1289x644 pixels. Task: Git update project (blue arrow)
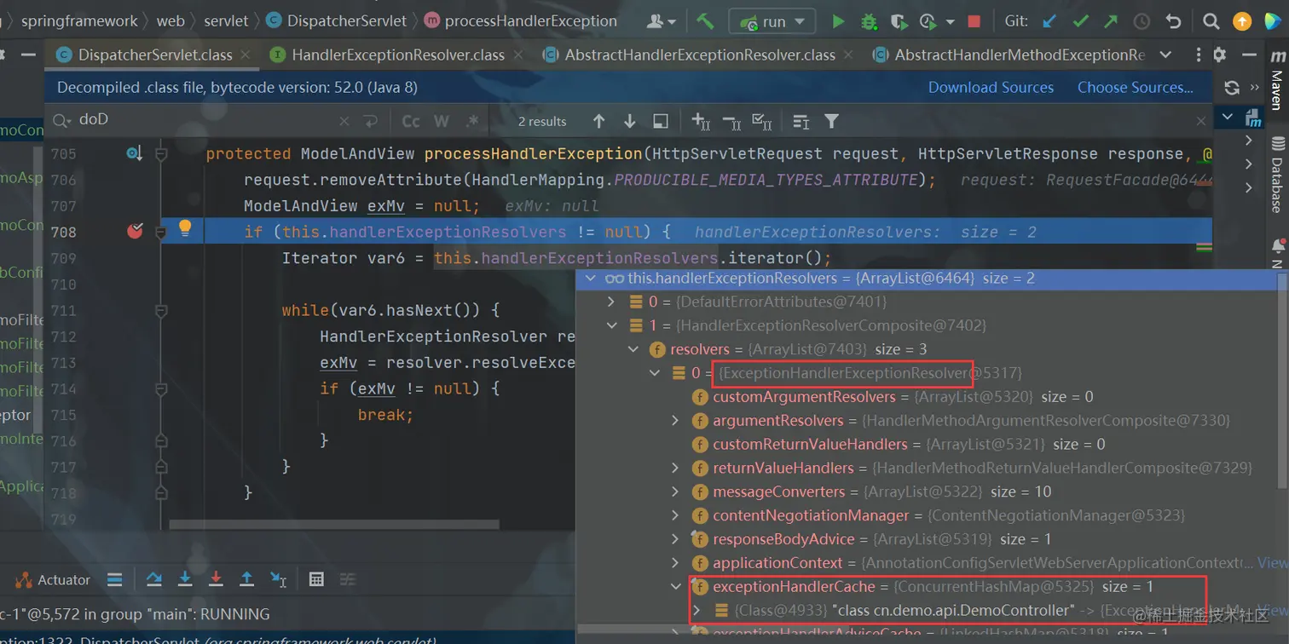click(1049, 21)
